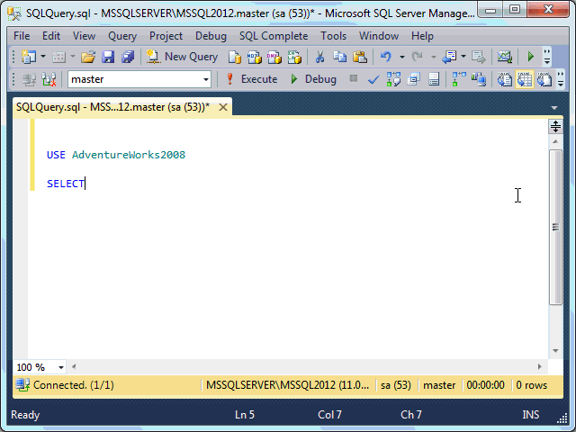Open the Project menu
Viewport: 576px width, 432px height.
click(x=166, y=36)
